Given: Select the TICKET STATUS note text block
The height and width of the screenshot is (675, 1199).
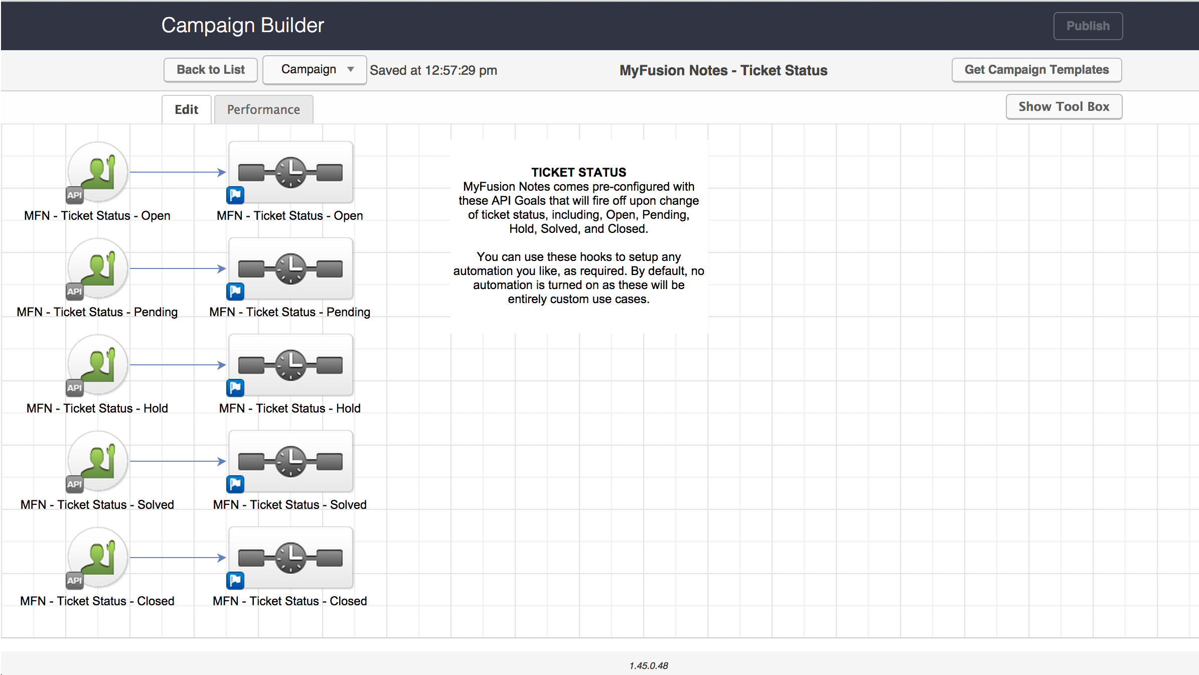Looking at the screenshot, I should pyautogui.click(x=578, y=236).
